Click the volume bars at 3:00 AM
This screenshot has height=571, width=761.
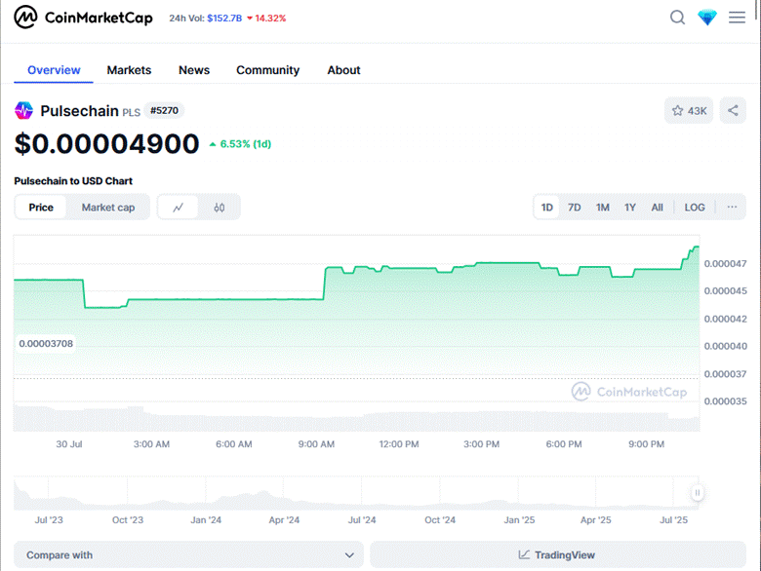coord(151,422)
